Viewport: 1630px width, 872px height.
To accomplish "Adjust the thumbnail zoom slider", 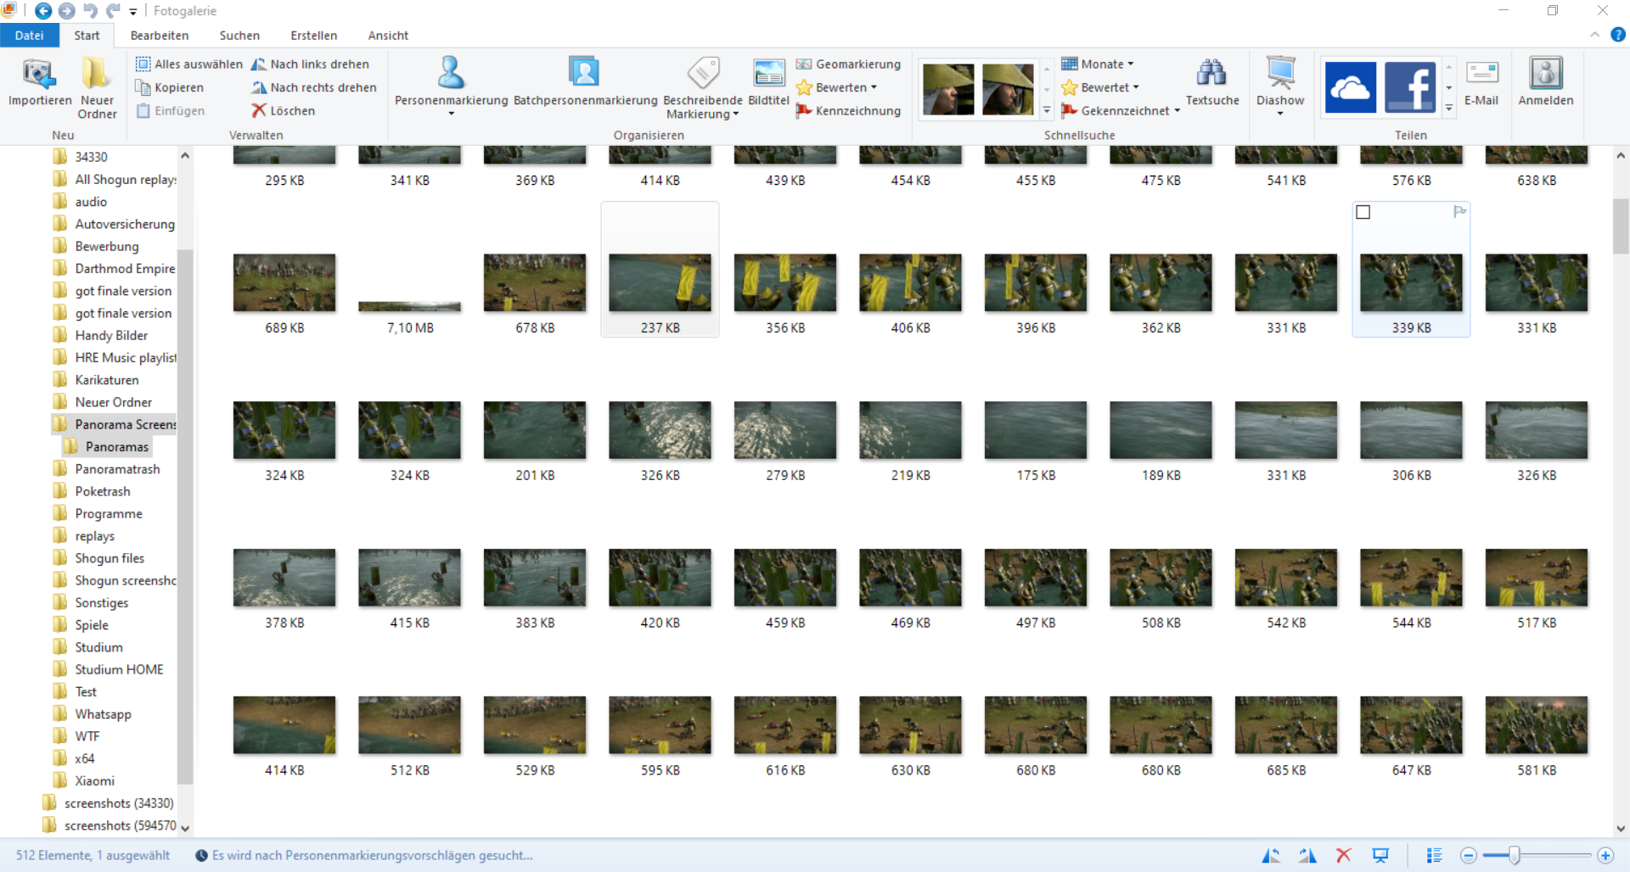I will pos(1514,855).
